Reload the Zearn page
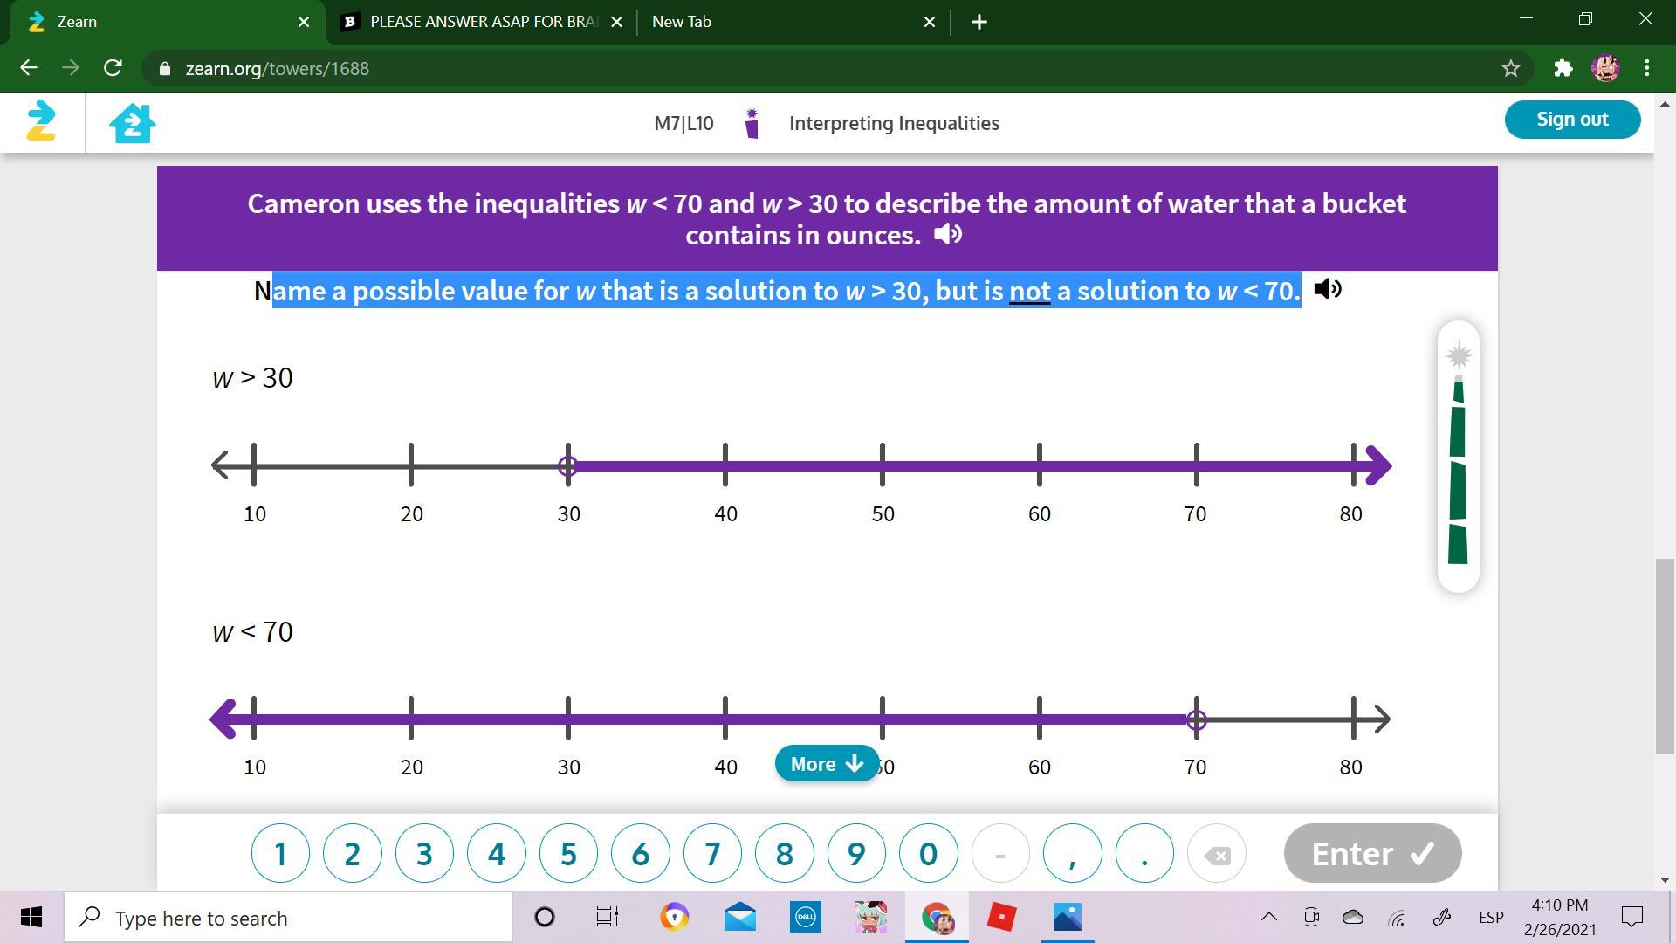This screenshot has width=1676, height=943. (x=113, y=68)
